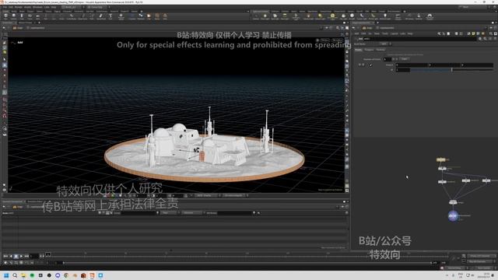Select the Gamepad Camera shelf tool
The height and width of the screenshot is (280, 498).
(430, 16)
